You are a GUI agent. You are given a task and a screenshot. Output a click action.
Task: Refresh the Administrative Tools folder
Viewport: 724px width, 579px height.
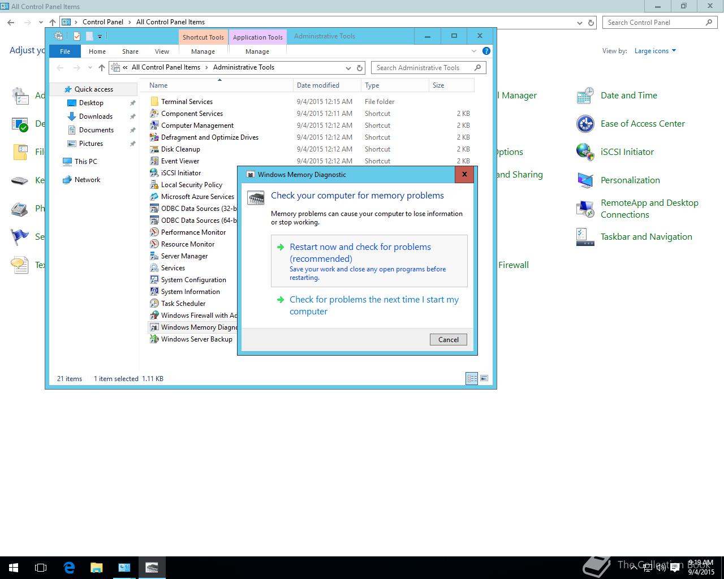360,68
